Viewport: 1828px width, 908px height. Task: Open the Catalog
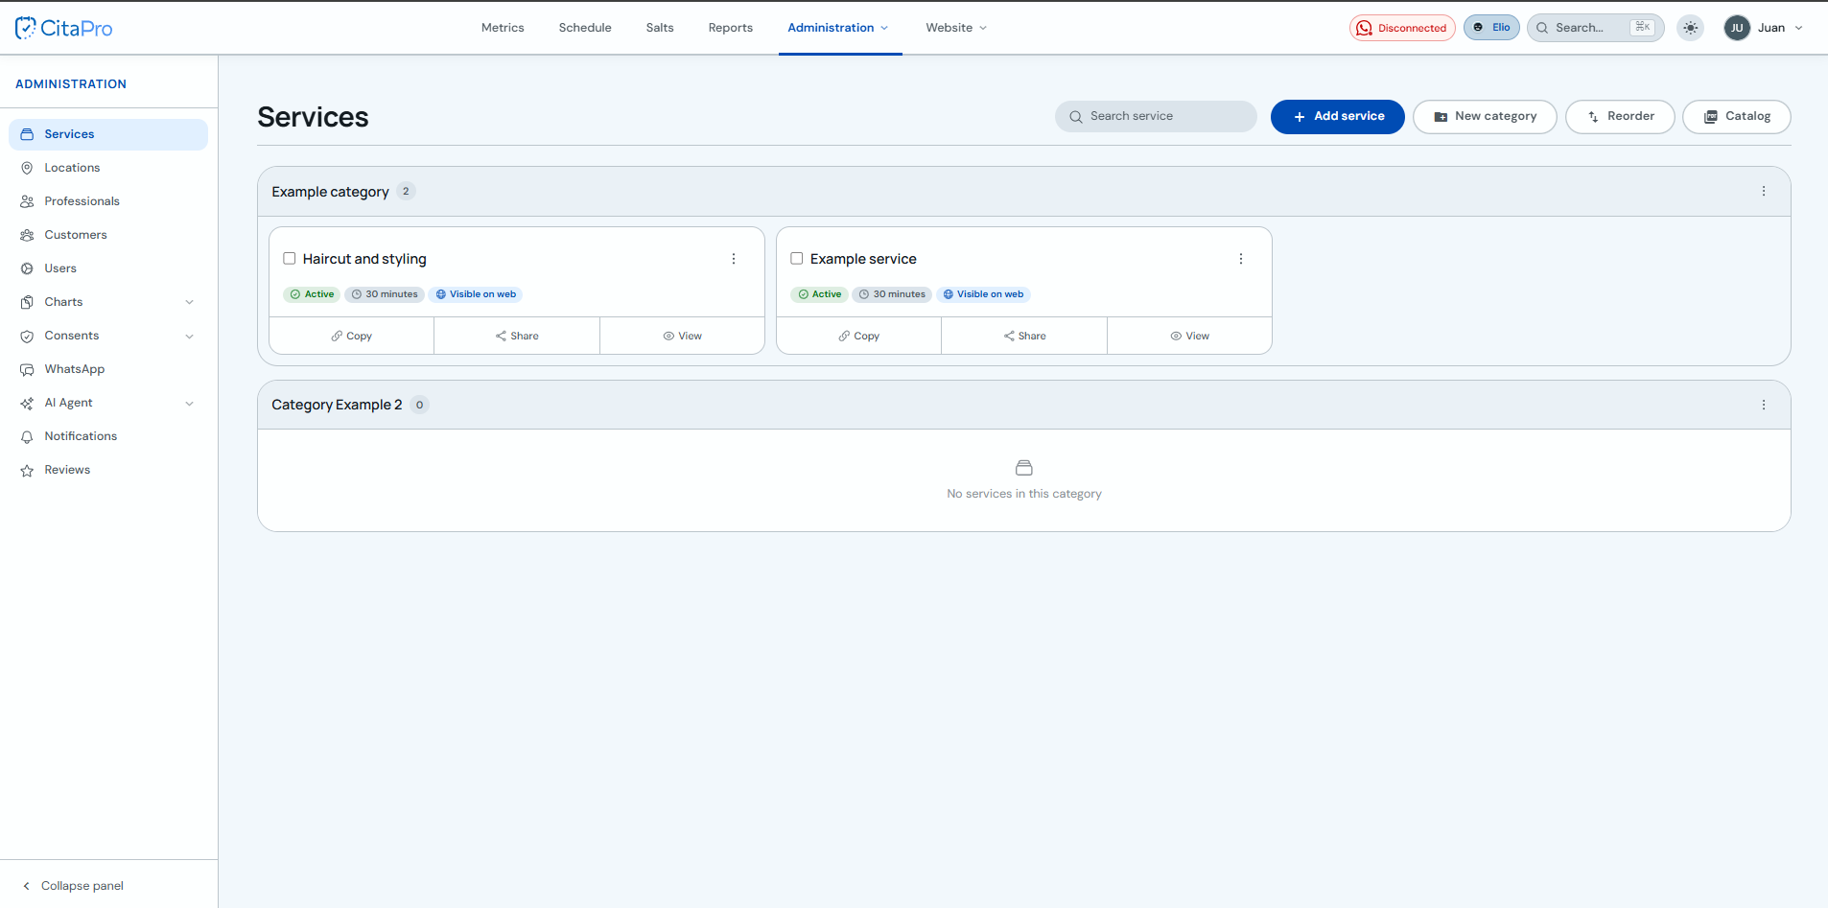[1737, 116]
